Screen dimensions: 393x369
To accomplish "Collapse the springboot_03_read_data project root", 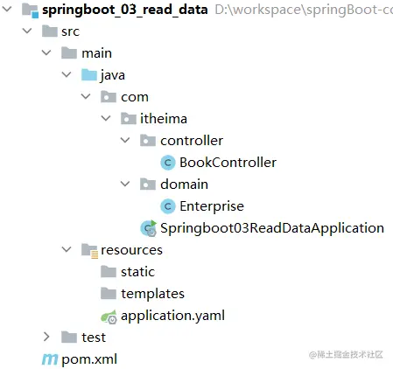I will [x=7, y=9].
